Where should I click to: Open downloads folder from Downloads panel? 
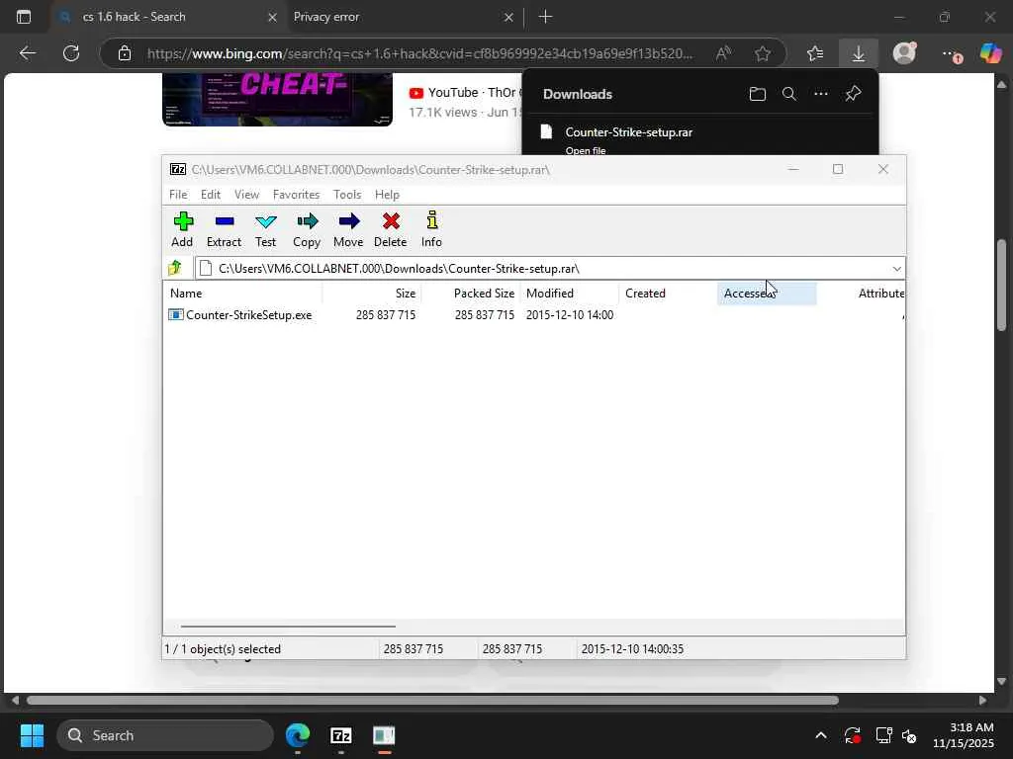click(757, 94)
